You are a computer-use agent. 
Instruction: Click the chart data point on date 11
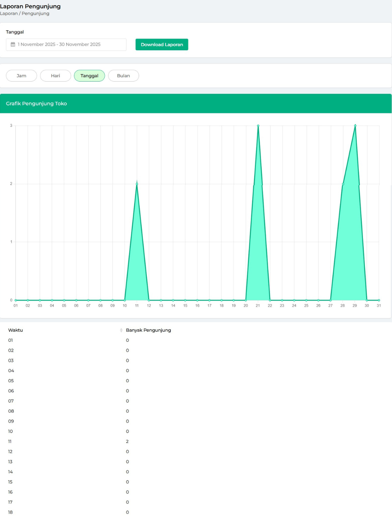click(x=137, y=184)
